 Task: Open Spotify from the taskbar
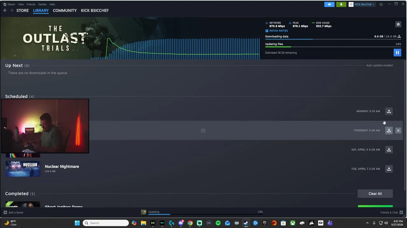pyautogui.click(x=218, y=223)
